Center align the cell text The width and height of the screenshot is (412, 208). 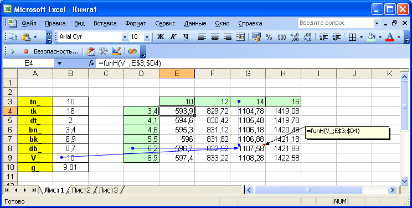point(215,37)
